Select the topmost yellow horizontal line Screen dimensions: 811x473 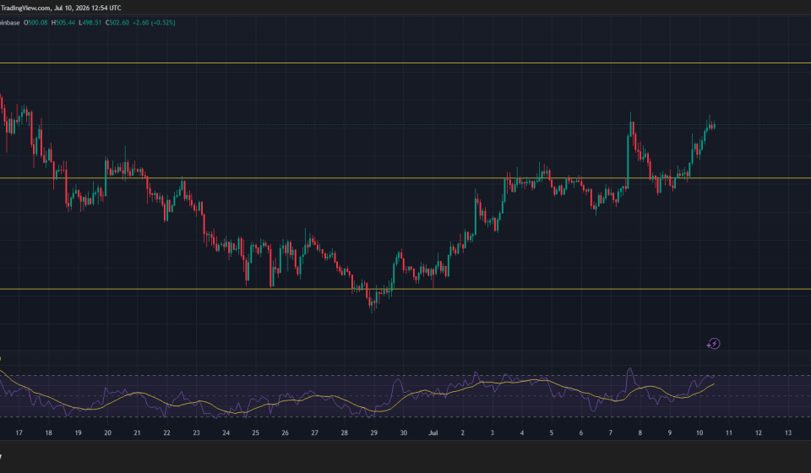coord(405,63)
